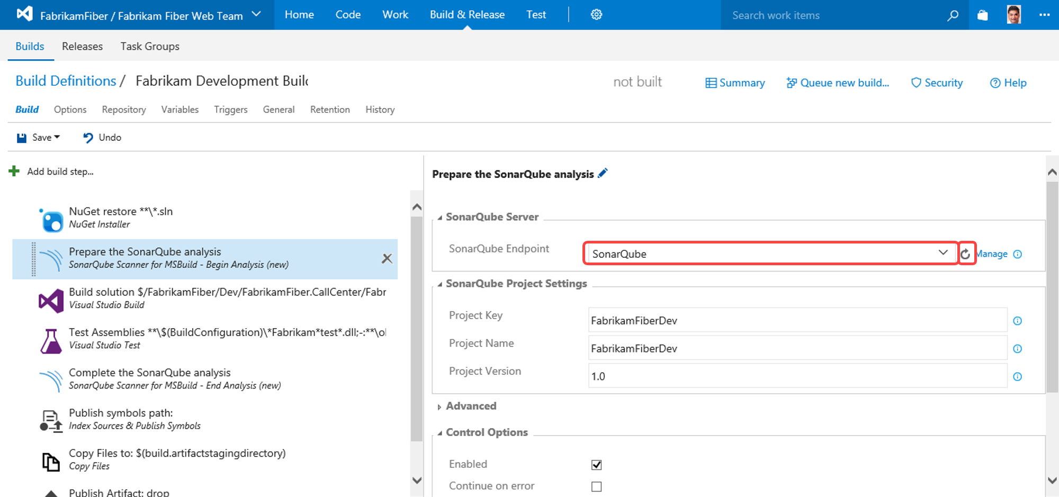1059x497 pixels.
Task: Switch to the Builds tab
Action: coord(30,46)
